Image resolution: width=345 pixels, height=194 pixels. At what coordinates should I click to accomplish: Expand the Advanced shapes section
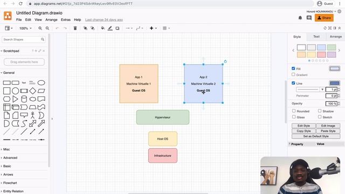[10, 158]
